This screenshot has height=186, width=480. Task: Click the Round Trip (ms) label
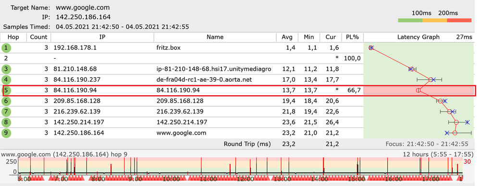pyautogui.click(x=247, y=144)
